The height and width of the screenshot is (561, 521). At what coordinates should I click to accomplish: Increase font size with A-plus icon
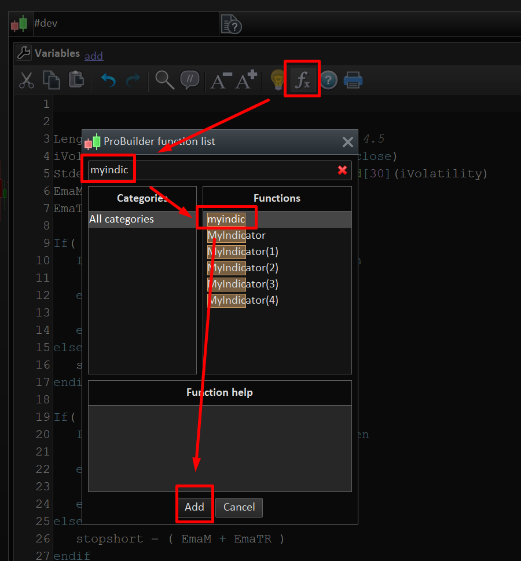pyautogui.click(x=246, y=79)
